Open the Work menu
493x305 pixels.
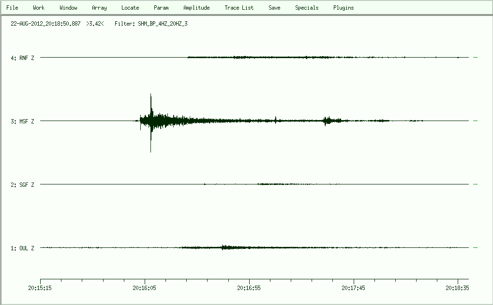[x=39, y=8]
